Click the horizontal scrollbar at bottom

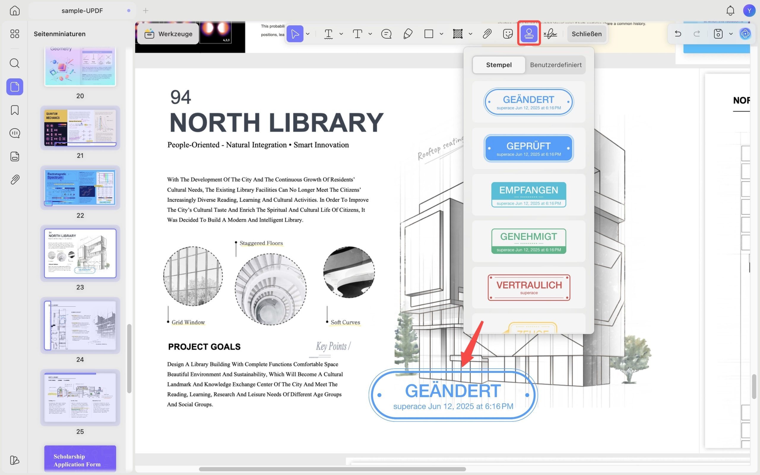coord(332,469)
